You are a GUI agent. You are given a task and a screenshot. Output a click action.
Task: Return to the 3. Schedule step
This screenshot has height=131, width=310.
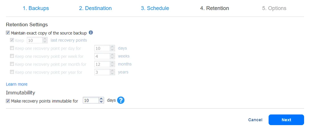(155, 8)
